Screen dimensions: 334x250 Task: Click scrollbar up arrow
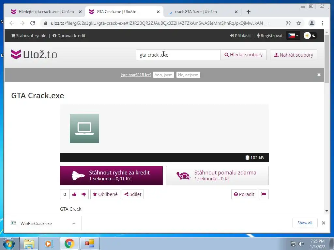tap(326, 32)
